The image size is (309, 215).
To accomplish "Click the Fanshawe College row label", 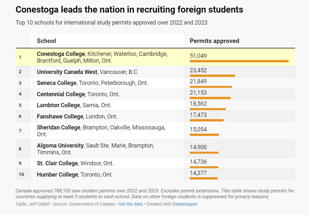I will pyautogui.click(x=60, y=117).
